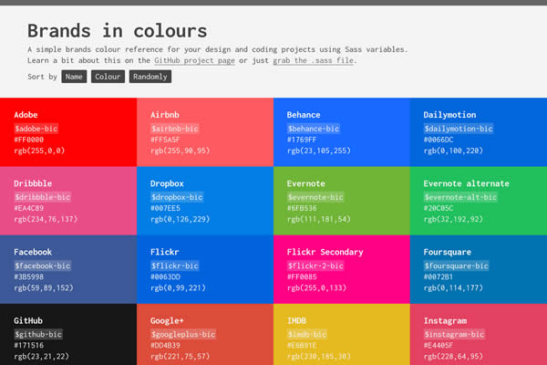Select the $adobe-bic variable
This screenshot has width=547, height=365.
click(36, 129)
